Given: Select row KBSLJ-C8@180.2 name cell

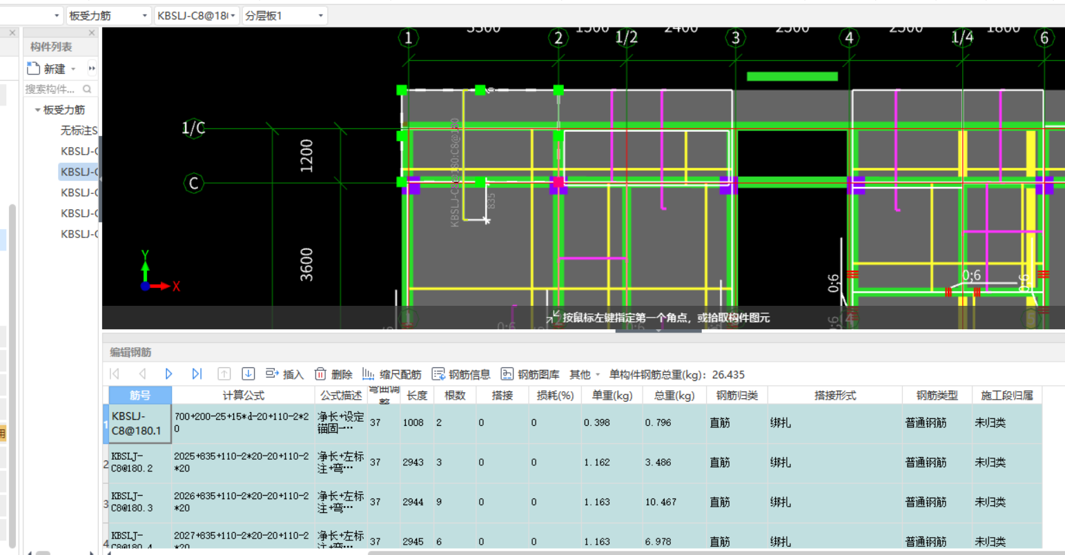Looking at the screenshot, I should (140, 463).
